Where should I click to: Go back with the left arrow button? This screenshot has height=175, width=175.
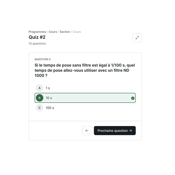(x=87, y=131)
